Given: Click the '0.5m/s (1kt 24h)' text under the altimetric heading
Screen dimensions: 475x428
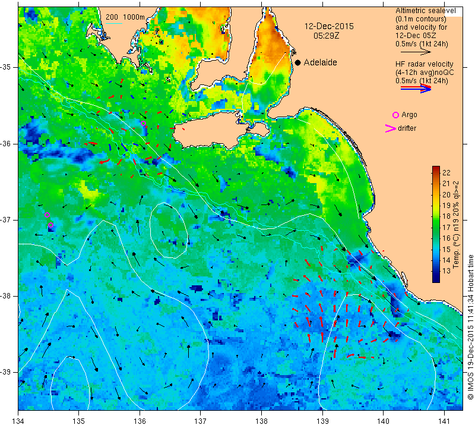Looking at the screenshot, I should (x=422, y=44).
